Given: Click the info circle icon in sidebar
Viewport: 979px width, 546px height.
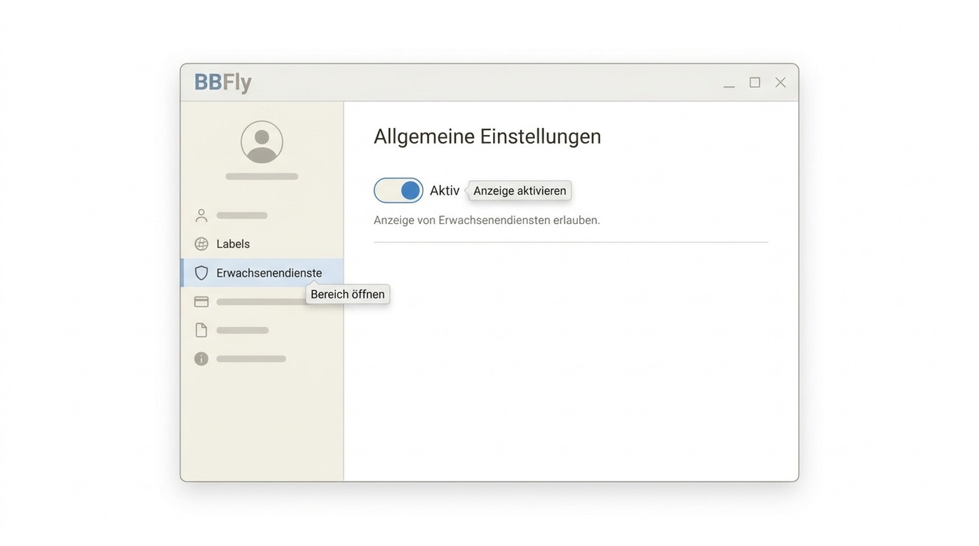Looking at the screenshot, I should pos(201,359).
